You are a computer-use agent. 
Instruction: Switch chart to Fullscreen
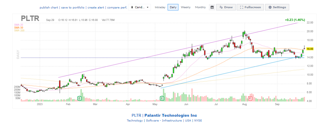(x=250, y=7)
